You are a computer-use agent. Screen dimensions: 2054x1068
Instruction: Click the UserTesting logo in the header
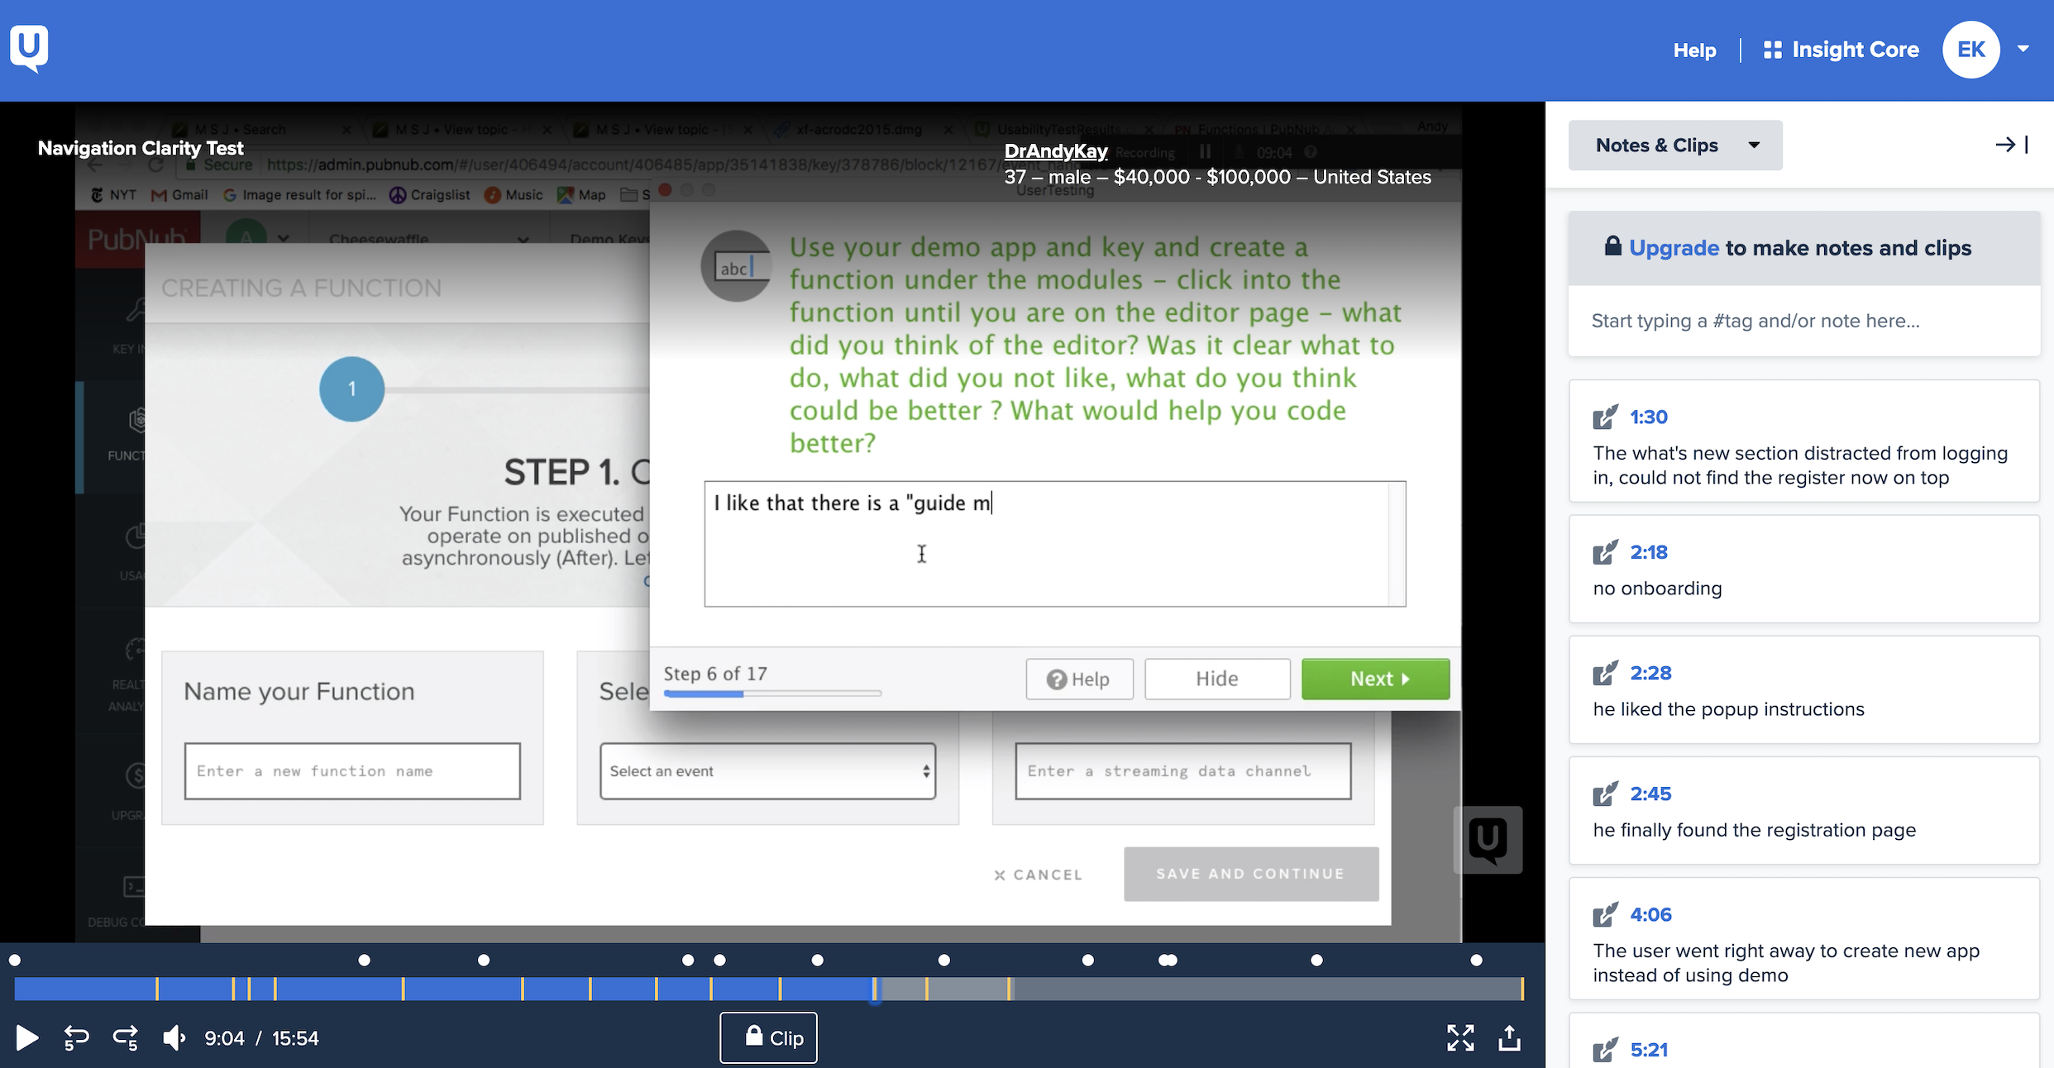(x=29, y=49)
